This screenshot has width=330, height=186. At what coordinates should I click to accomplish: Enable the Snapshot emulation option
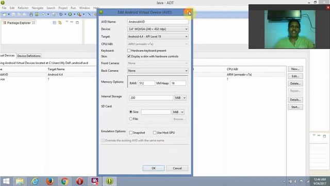tap(130, 133)
